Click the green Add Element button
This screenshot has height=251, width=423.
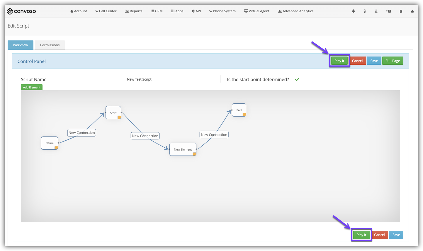point(32,87)
